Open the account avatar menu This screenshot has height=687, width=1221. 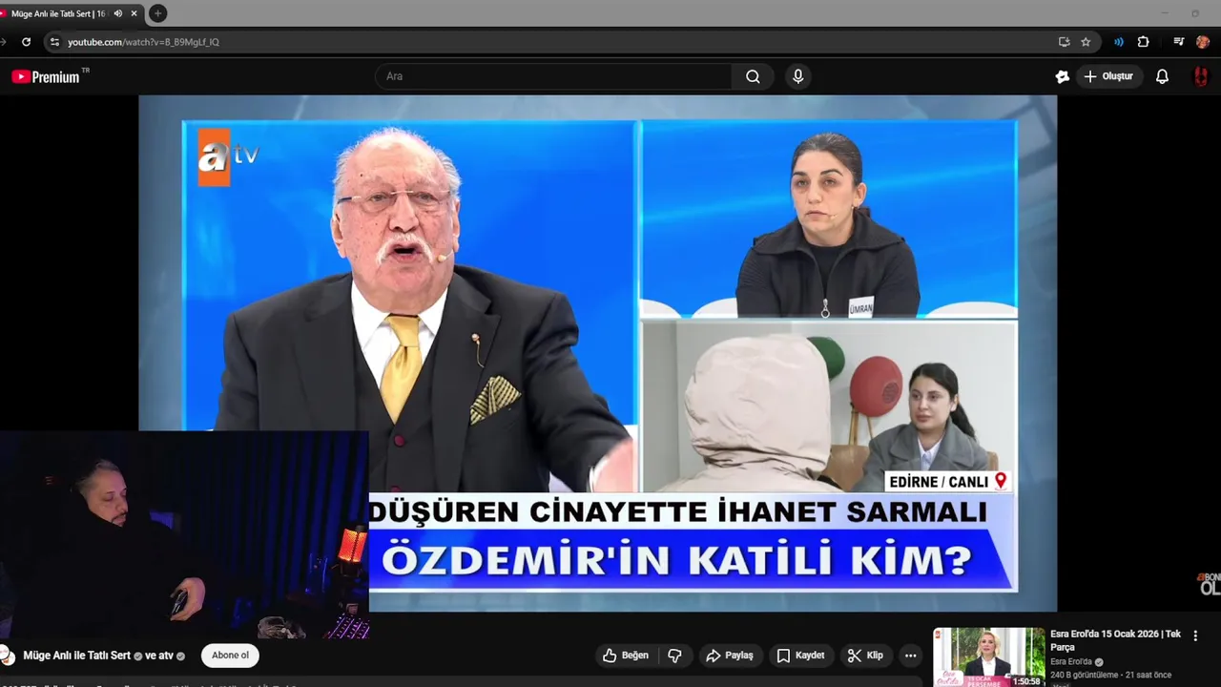[1201, 76]
